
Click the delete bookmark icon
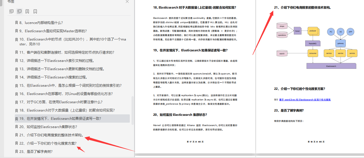tap(35, 11)
